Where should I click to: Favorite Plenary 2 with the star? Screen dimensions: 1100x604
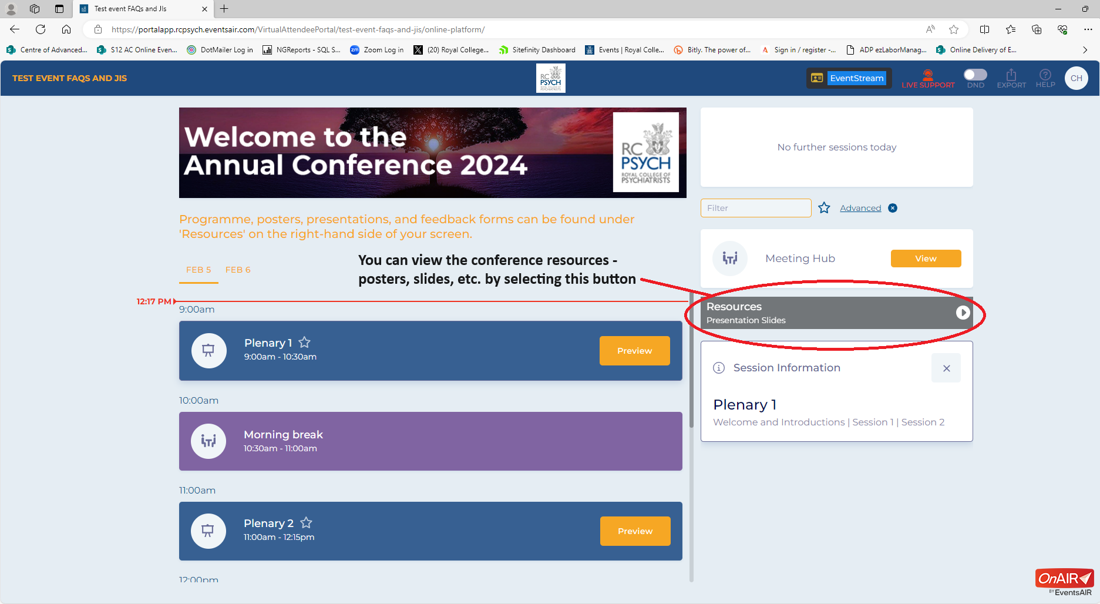point(306,523)
